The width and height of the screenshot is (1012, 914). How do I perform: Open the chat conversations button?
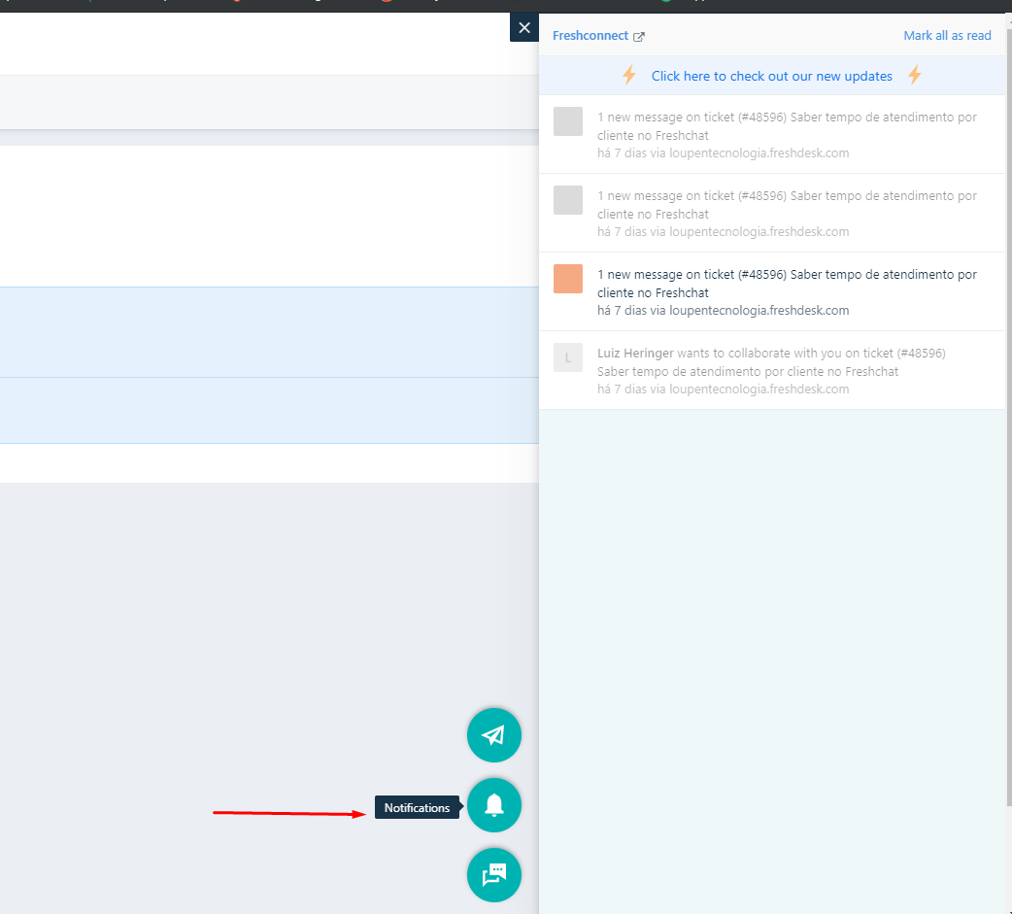tap(494, 874)
